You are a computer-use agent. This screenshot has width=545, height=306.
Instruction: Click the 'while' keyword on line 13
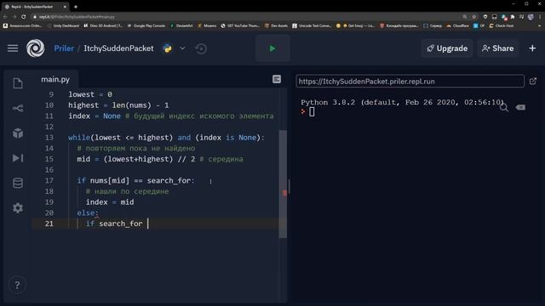pyautogui.click(x=79, y=138)
